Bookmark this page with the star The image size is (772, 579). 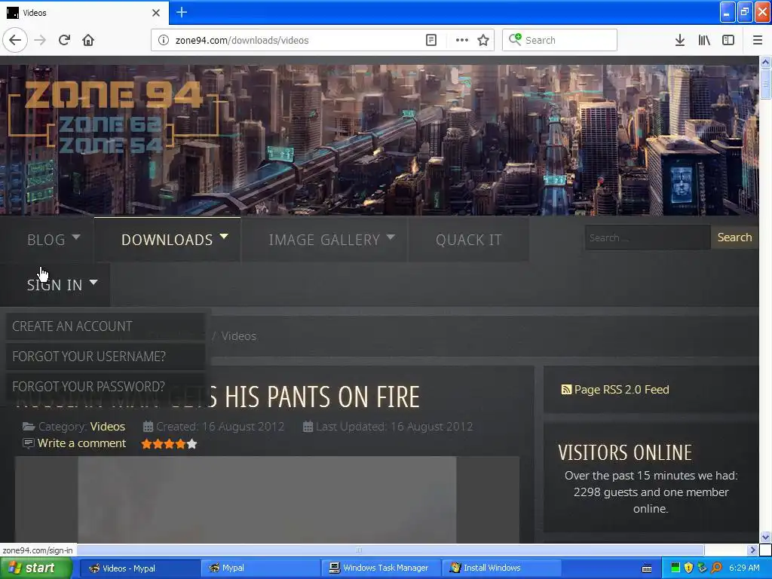(x=483, y=41)
